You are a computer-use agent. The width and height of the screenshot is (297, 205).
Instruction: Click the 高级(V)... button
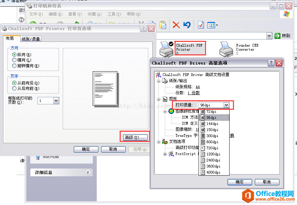pos(135,137)
